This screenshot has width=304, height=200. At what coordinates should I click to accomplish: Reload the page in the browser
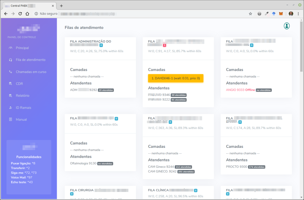pyautogui.click(x=20, y=14)
